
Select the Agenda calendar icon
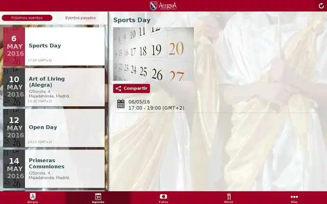pyautogui.click(x=98, y=197)
